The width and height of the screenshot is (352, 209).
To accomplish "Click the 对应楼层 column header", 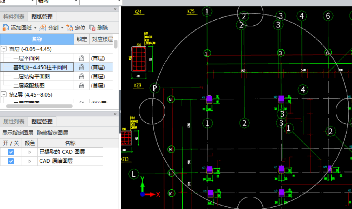I will point(101,39).
